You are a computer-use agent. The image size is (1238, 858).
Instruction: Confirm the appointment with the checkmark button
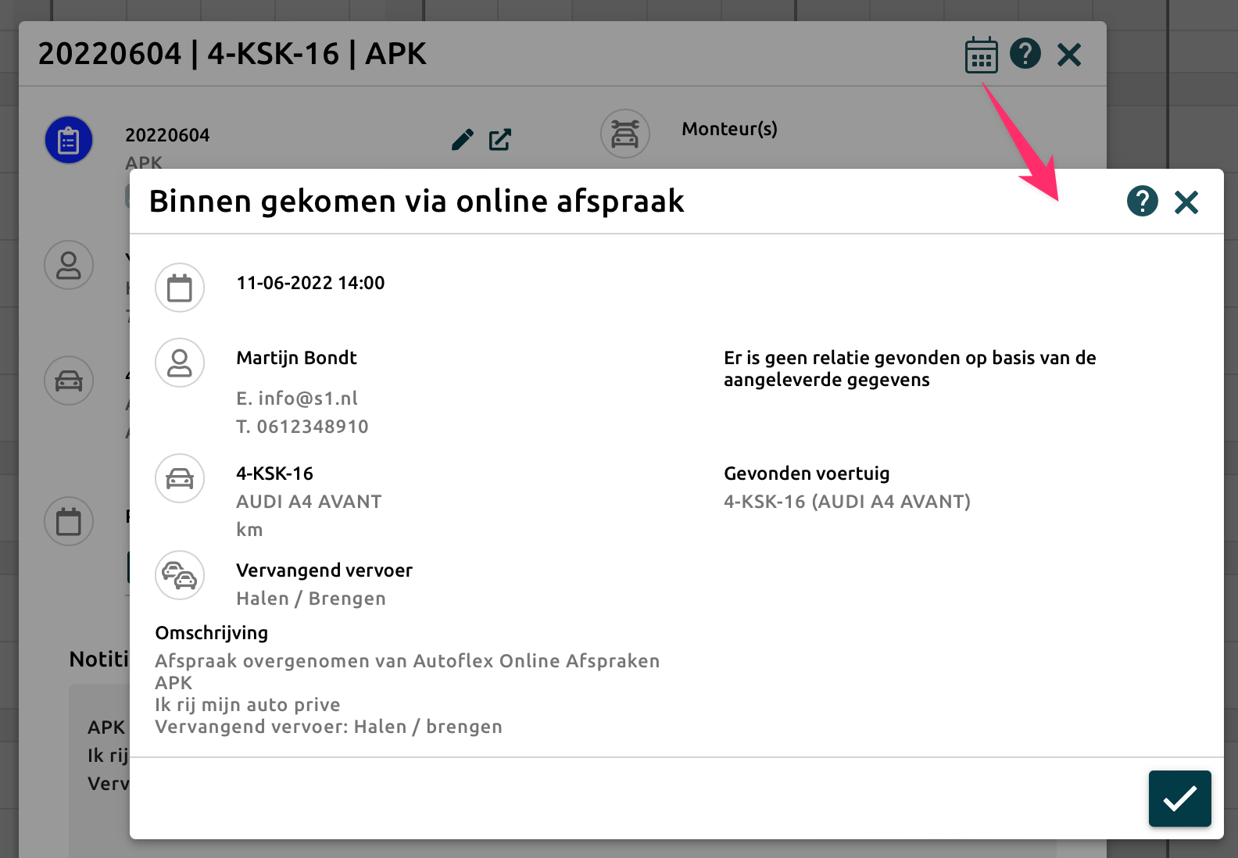[x=1179, y=798]
